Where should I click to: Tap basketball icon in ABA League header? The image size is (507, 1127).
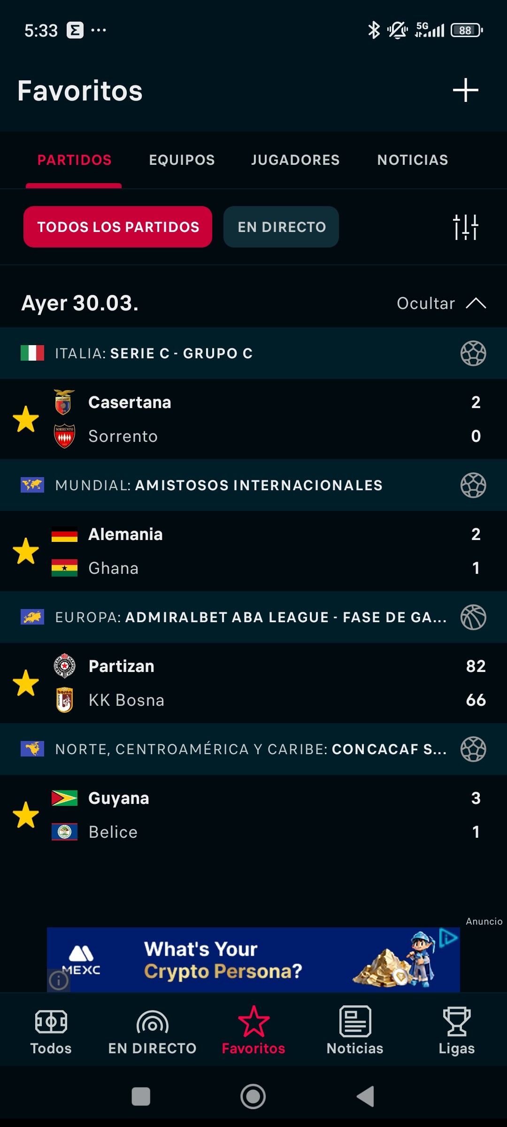coord(473,617)
